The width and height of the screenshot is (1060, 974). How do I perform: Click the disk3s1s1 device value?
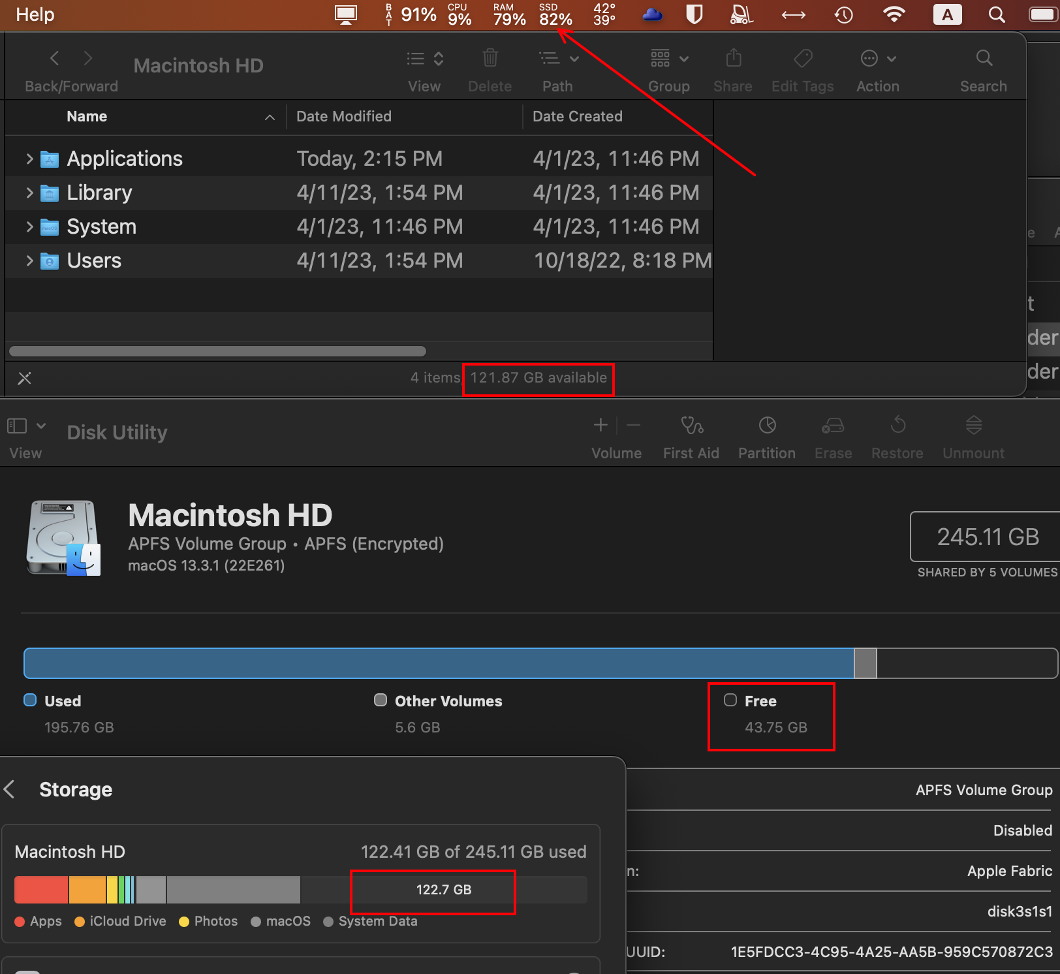tap(1020, 911)
